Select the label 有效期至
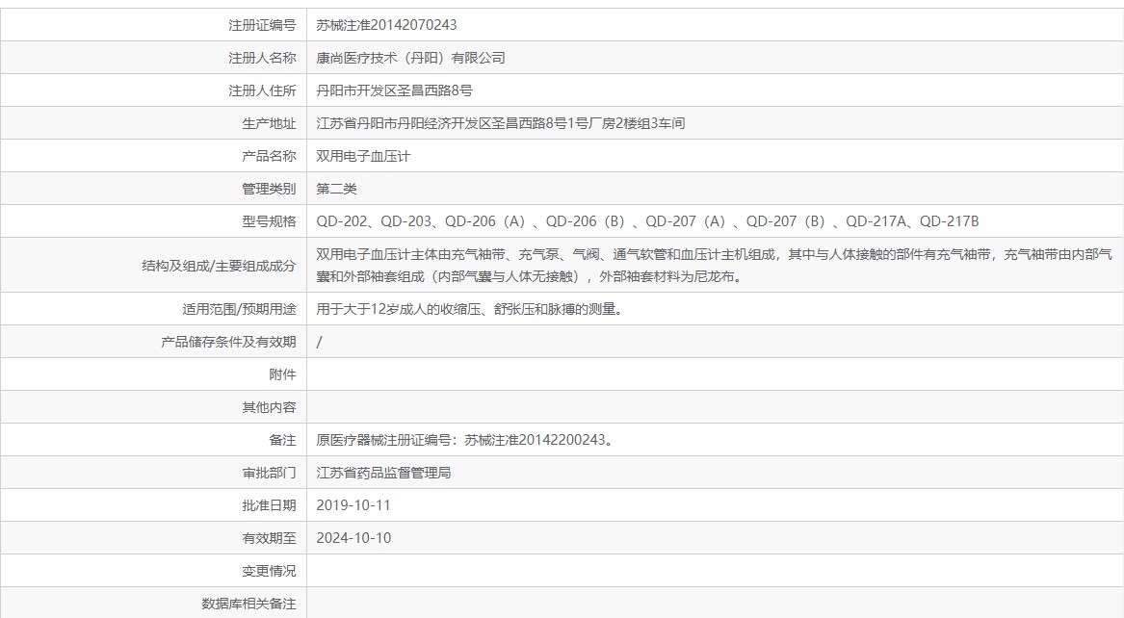The height and width of the screenshot is (618, 1124). (x=269, y=538)
